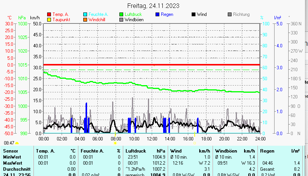Click the sunset sun icon below the time axis

194,143
